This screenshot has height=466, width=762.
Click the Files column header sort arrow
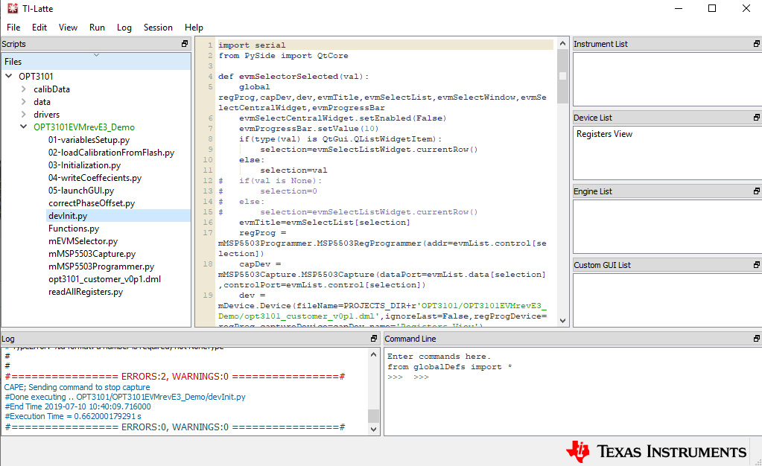tap(96, 55)
